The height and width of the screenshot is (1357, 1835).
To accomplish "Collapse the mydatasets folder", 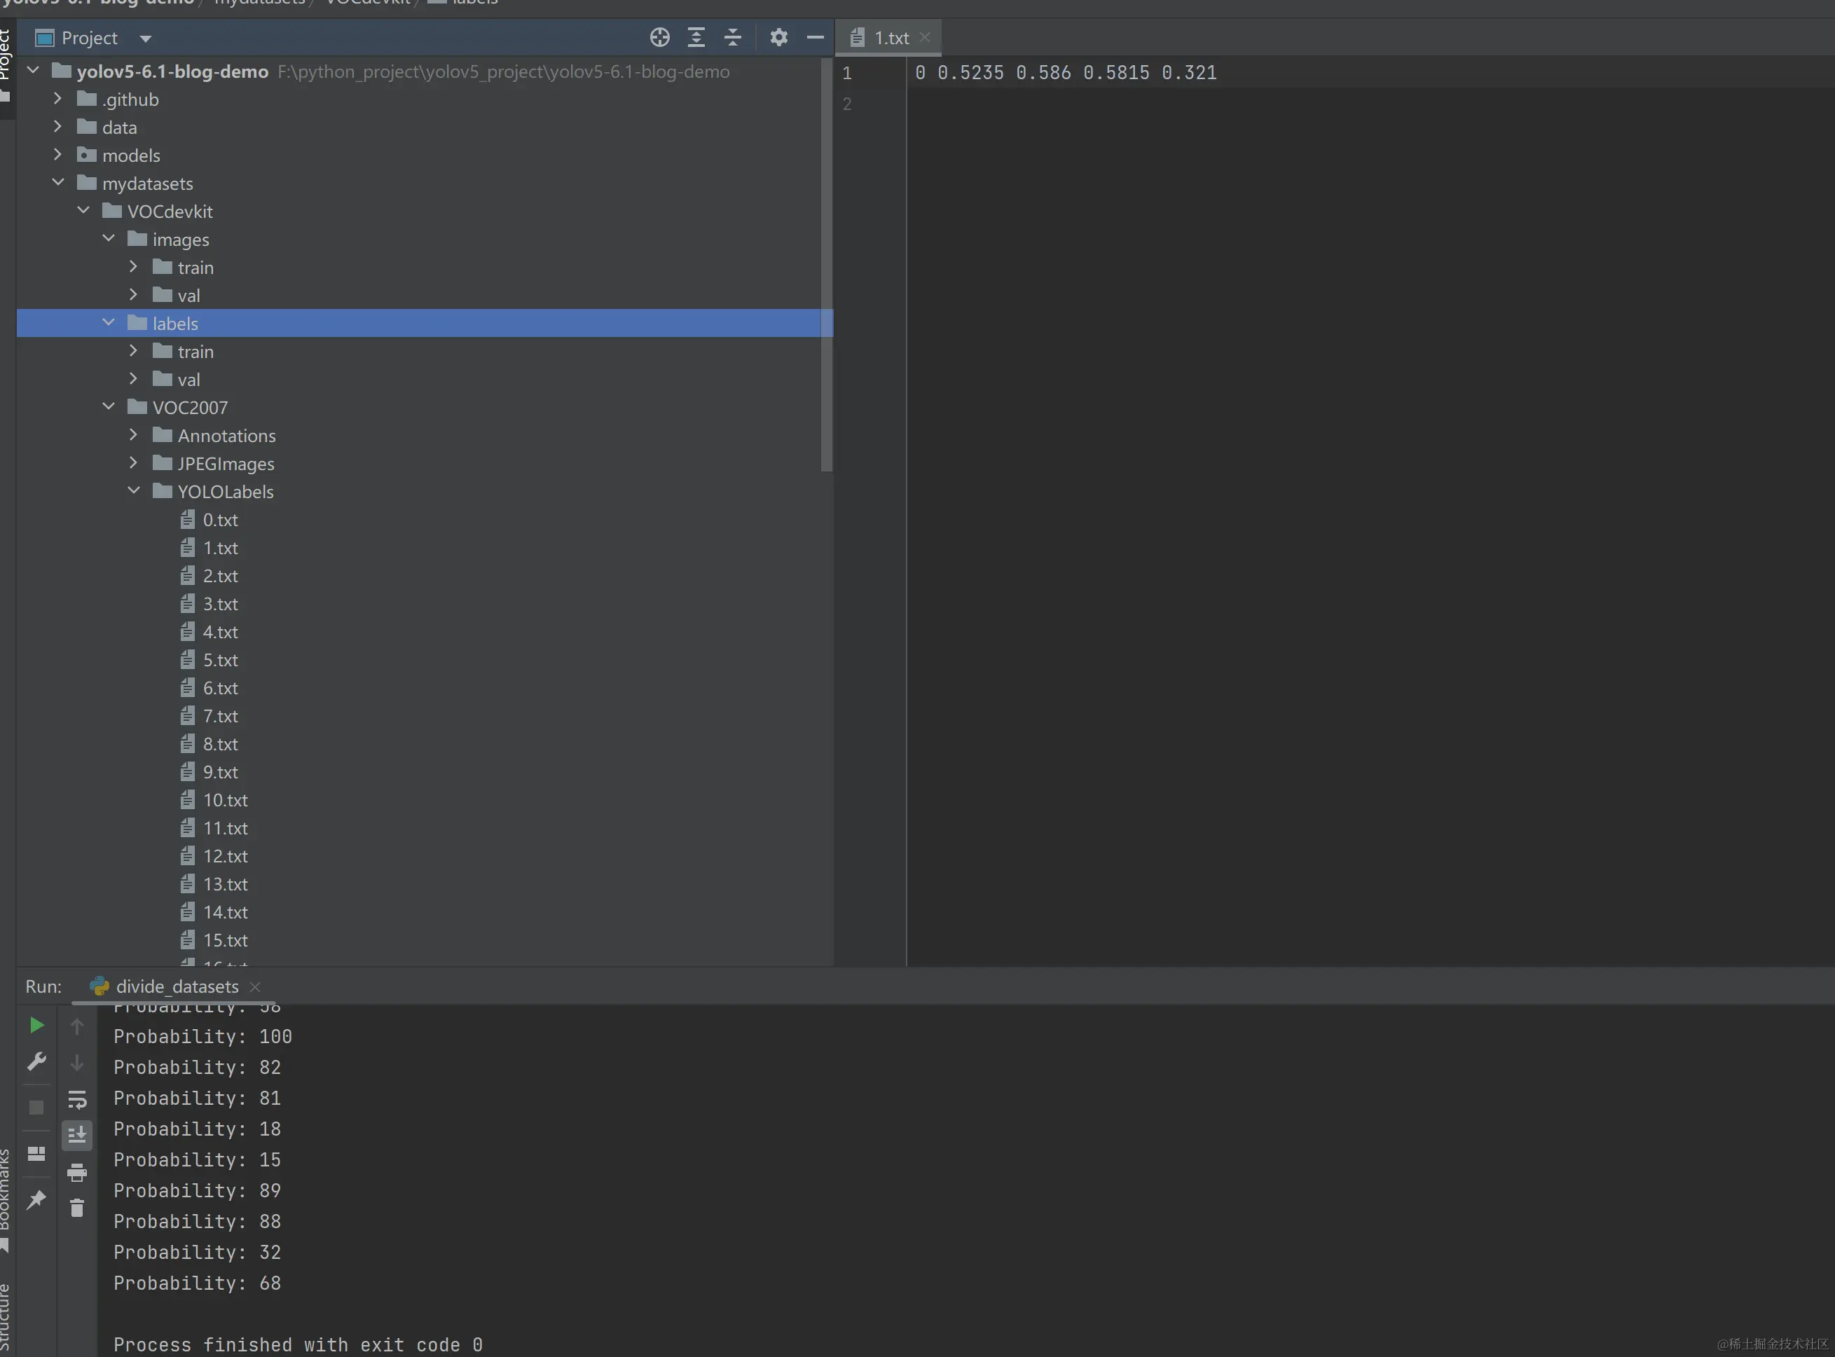I will point(57,182).
